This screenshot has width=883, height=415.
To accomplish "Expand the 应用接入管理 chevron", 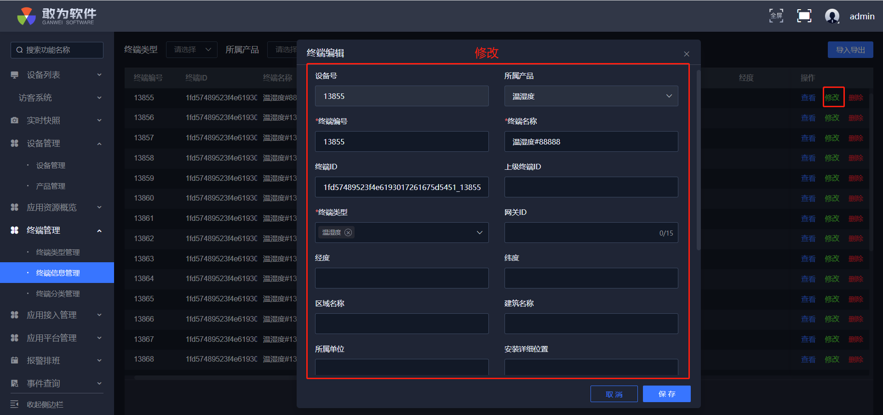I will point(99,315).
